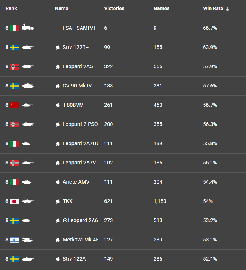Click the Israeli flag beside Merkava Mk.4B
This screenshot has width=246, height=270.
(14, 240)
